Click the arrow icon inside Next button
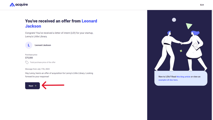 36,86
